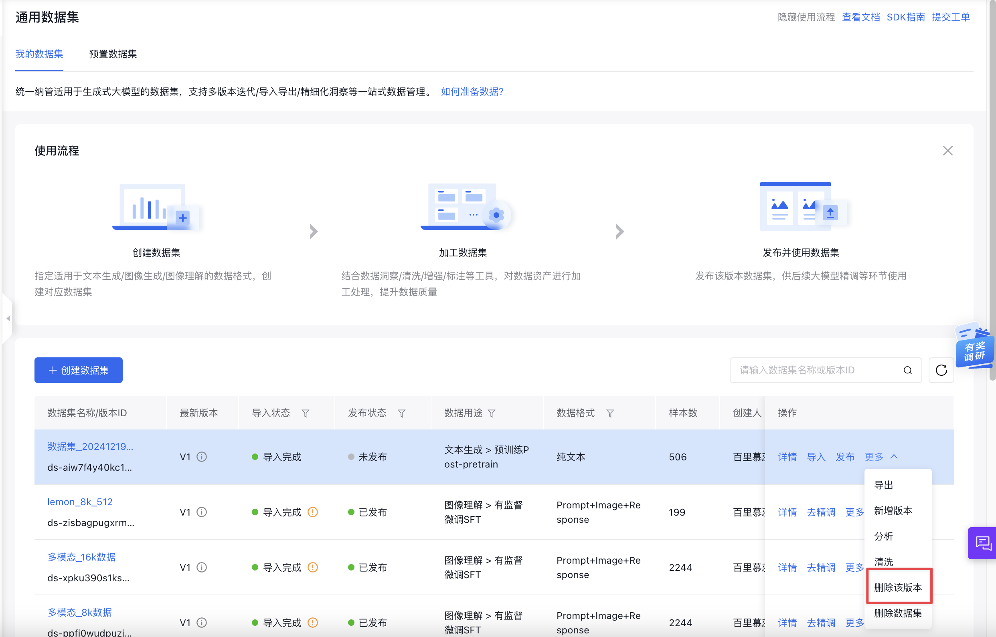Open dataset 多模态_16k数据 link
The width and height of the screenshot is (996, 637).
coord(81,557)
